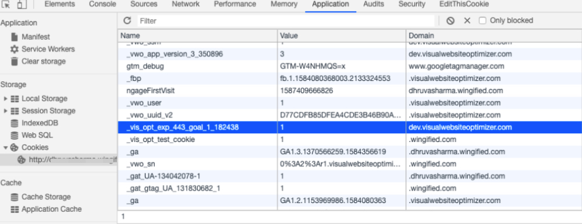Click the GA1.3.1370566259.1584356619 value cell
This screenshot has height=224, width=582.
(342, 152)
